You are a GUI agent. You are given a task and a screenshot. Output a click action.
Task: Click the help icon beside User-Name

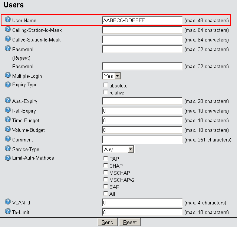[x=8, y=19]
